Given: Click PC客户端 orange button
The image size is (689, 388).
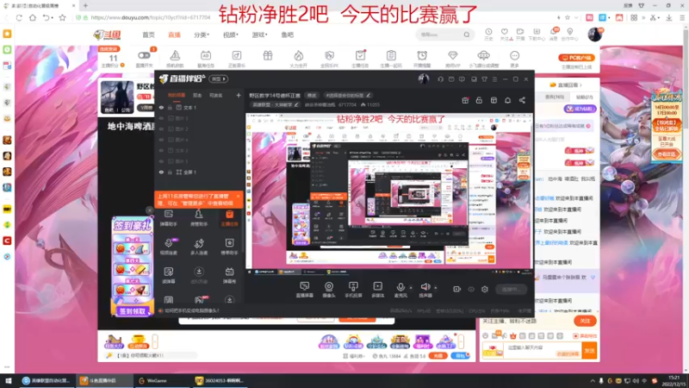Looking at the screenshot, I should 576,58.
